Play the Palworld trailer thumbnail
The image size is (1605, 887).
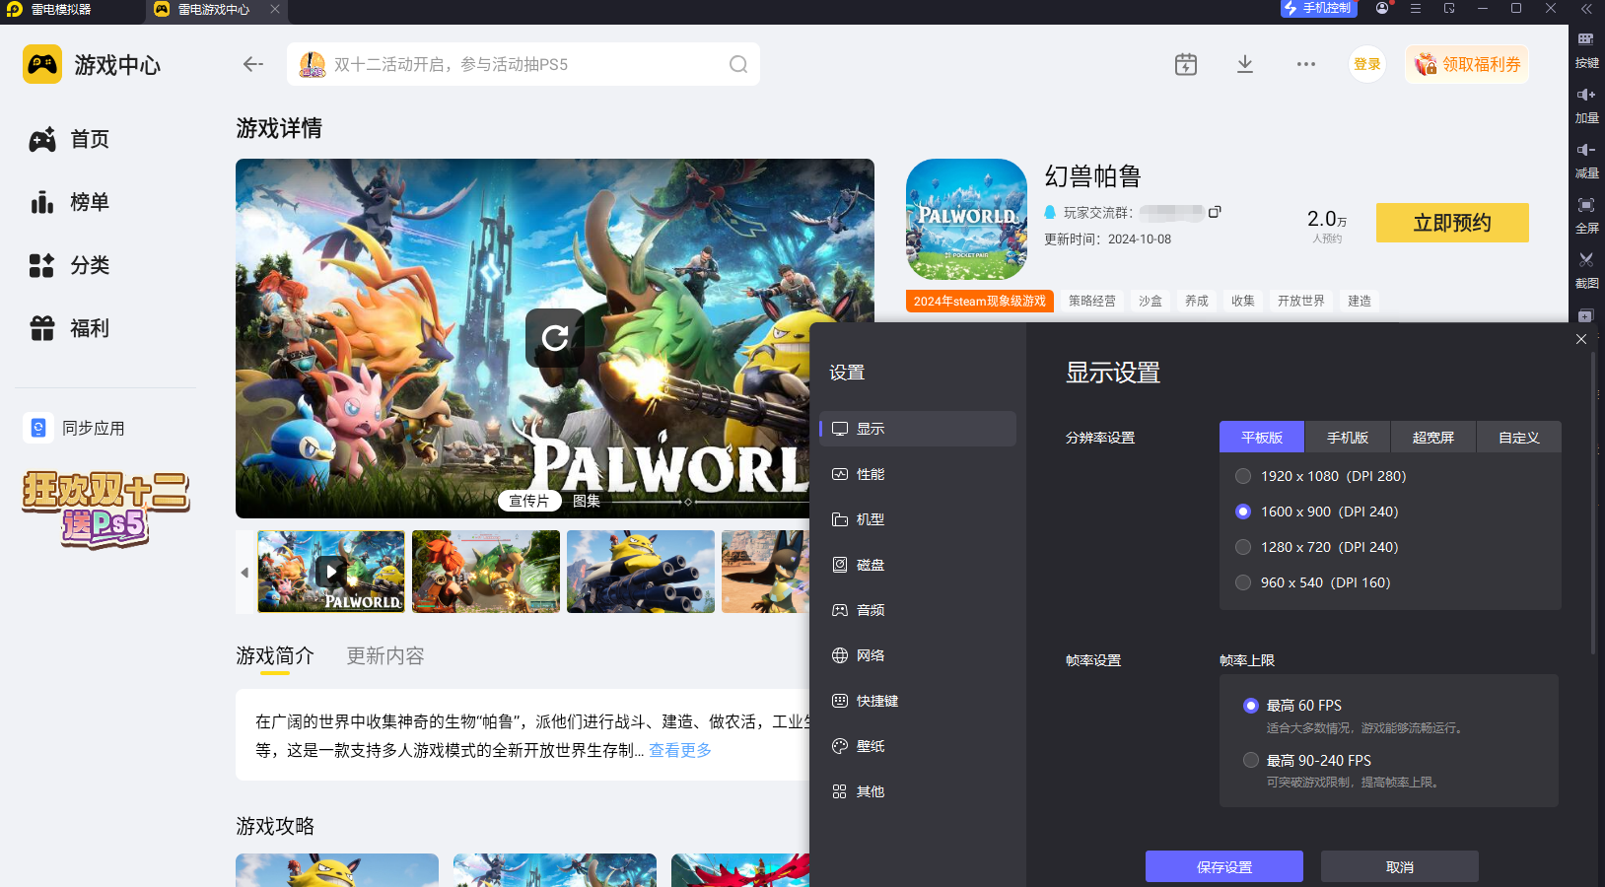click(331, 572)
